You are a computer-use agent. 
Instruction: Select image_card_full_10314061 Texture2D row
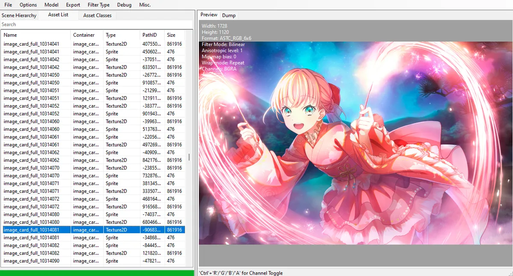[93, 144]
